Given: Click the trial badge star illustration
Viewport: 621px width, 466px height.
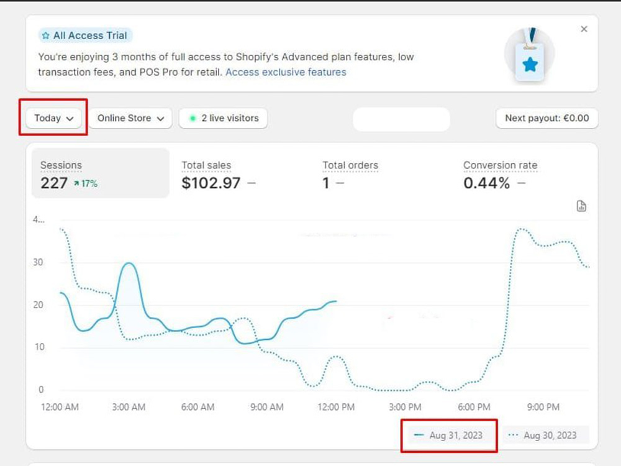Looking at the screenshot, I should tap(530, 55).
